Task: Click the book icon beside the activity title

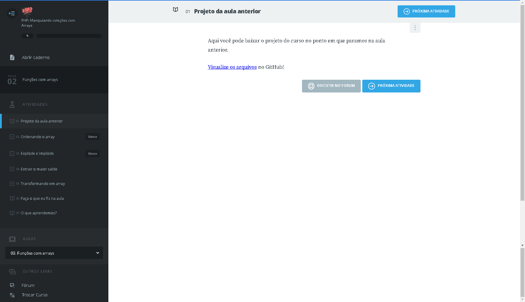Action: 175,10
